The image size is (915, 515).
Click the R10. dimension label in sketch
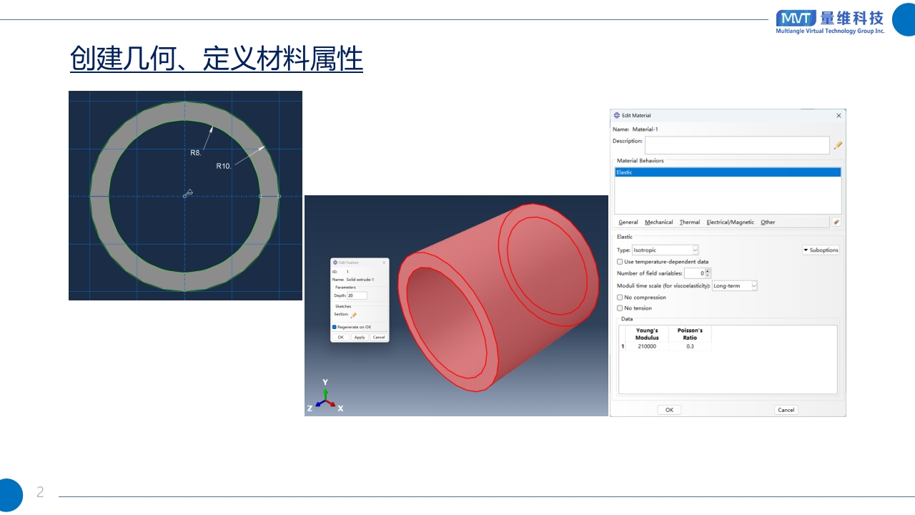(224, 166)
